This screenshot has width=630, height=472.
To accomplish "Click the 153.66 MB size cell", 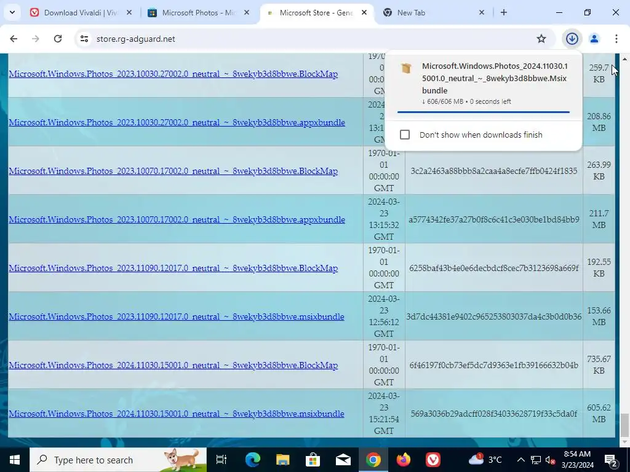I will [x=599, y=317].
